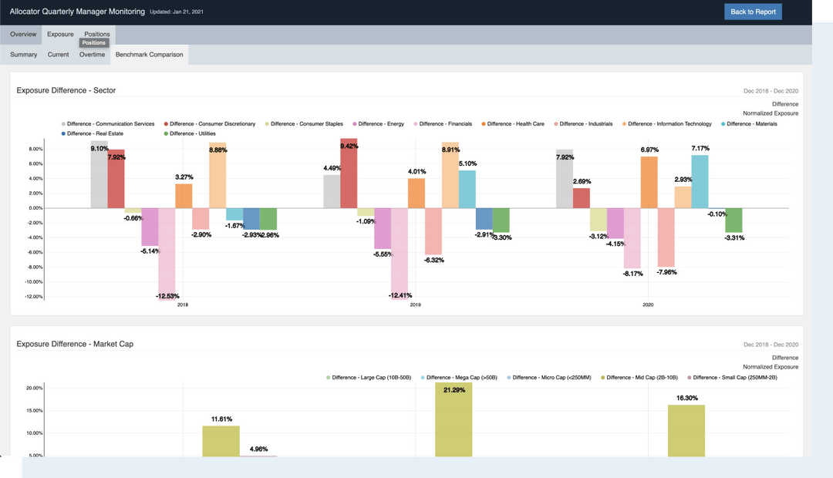
Task: Click the Mega Cap (>50B) legend dot
Action: click(423, 377)
